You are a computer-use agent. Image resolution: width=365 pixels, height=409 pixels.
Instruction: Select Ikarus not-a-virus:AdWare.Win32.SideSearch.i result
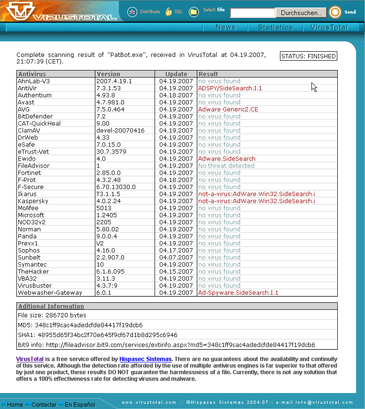click(256, 194)
